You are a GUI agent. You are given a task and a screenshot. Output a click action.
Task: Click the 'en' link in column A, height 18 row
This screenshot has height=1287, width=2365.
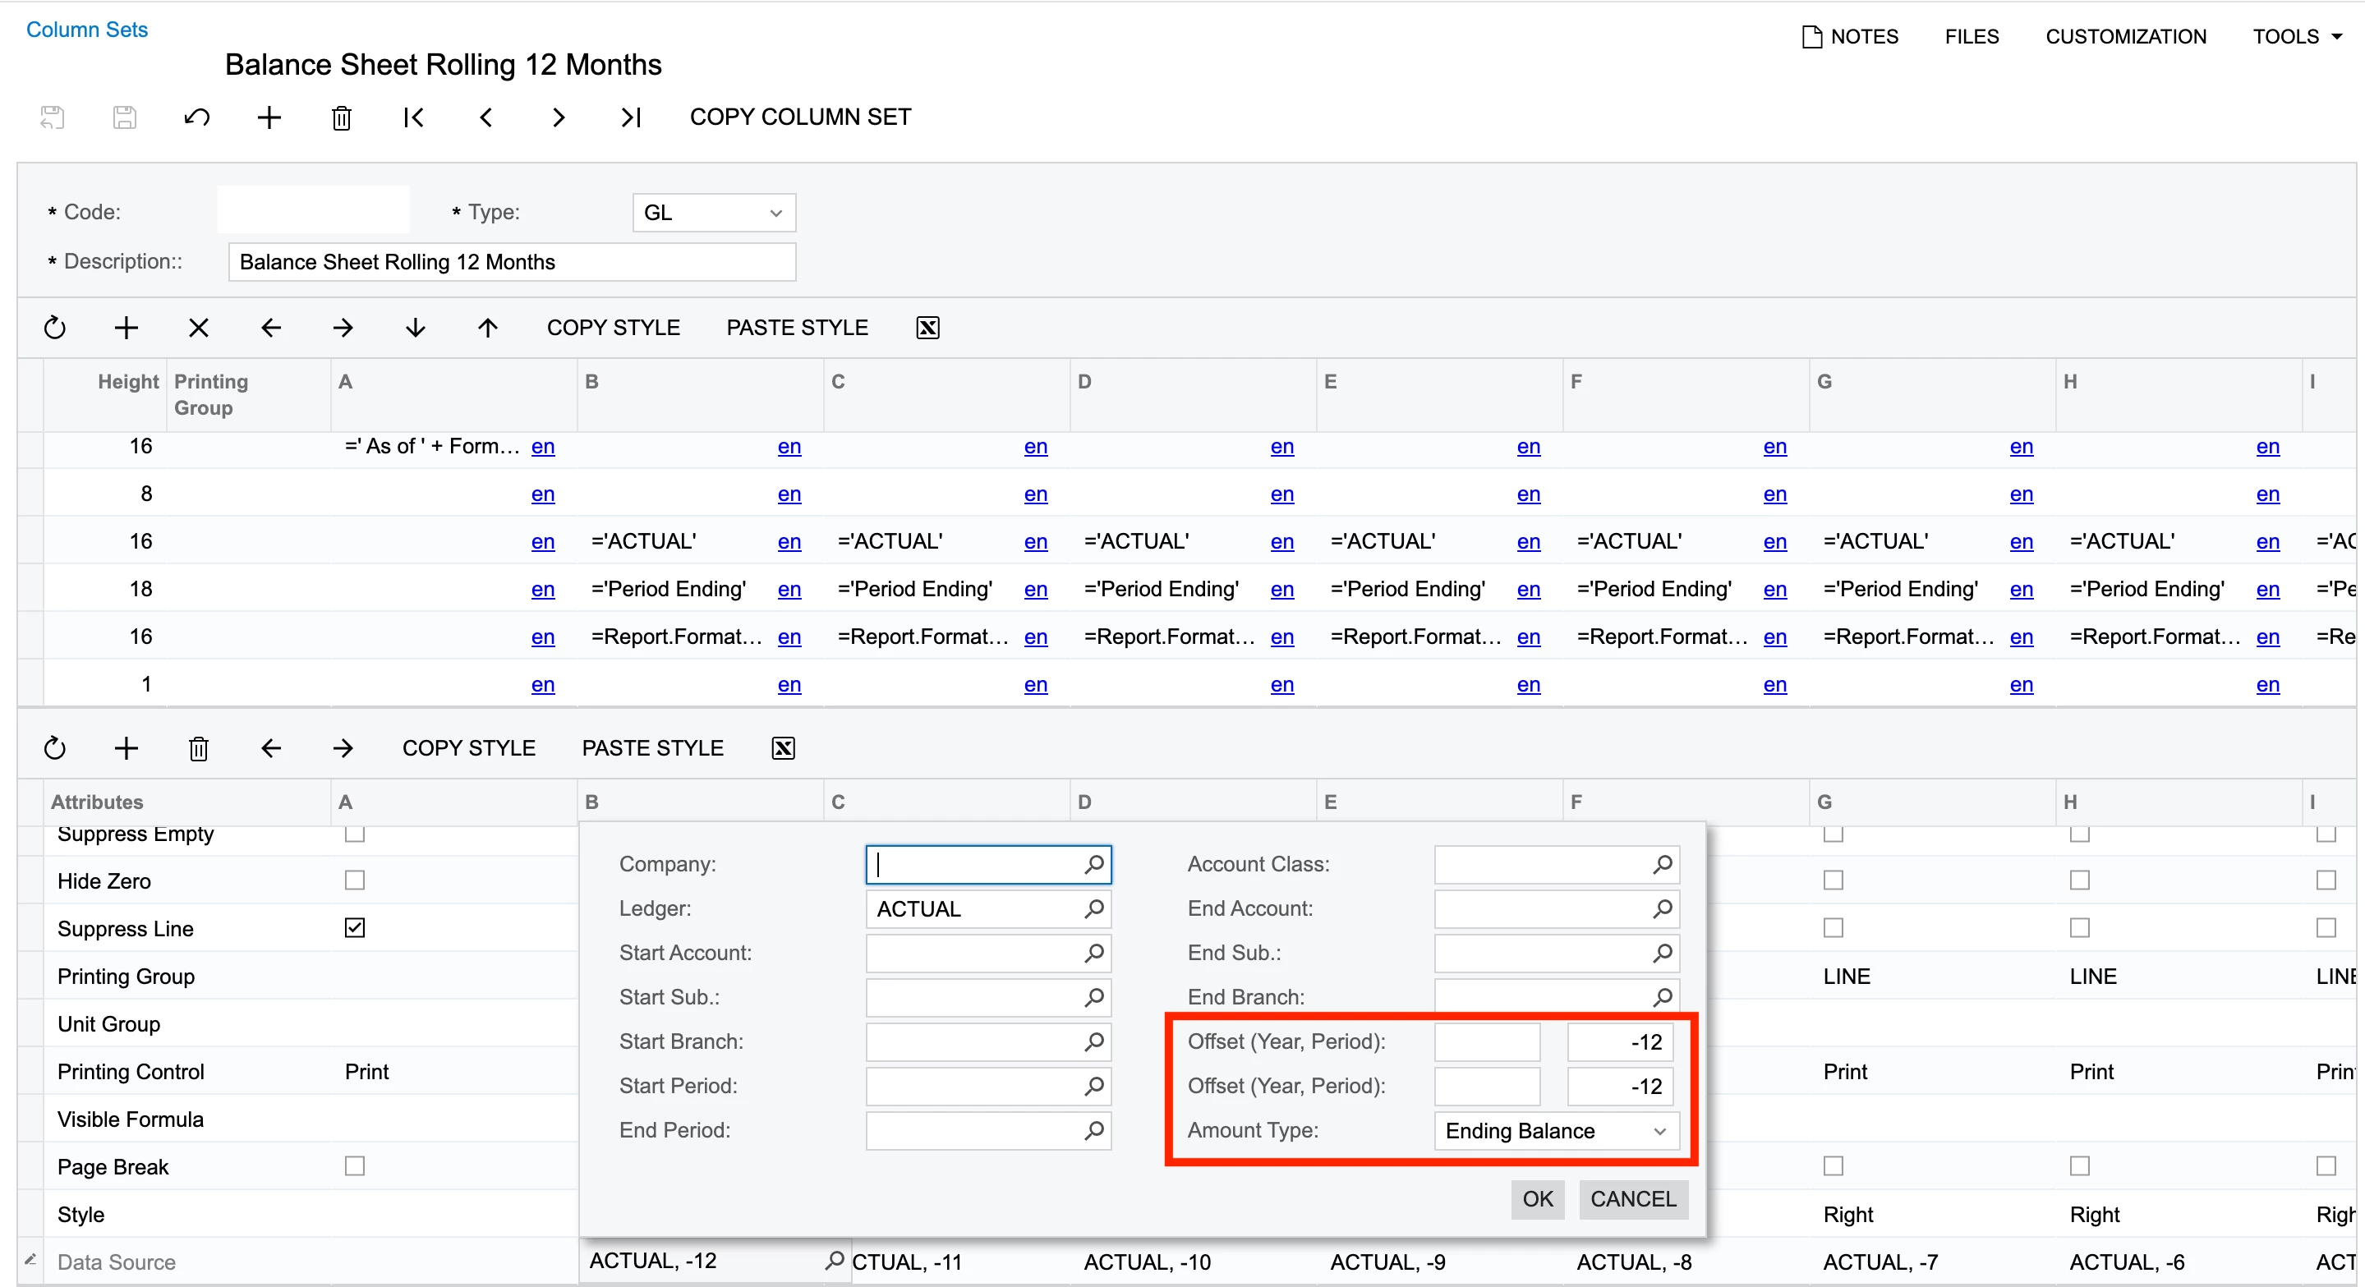click(x=543, y=590)
